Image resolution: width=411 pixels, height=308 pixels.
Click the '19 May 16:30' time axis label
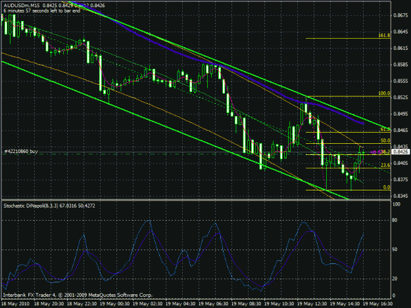tap(377, 304)
